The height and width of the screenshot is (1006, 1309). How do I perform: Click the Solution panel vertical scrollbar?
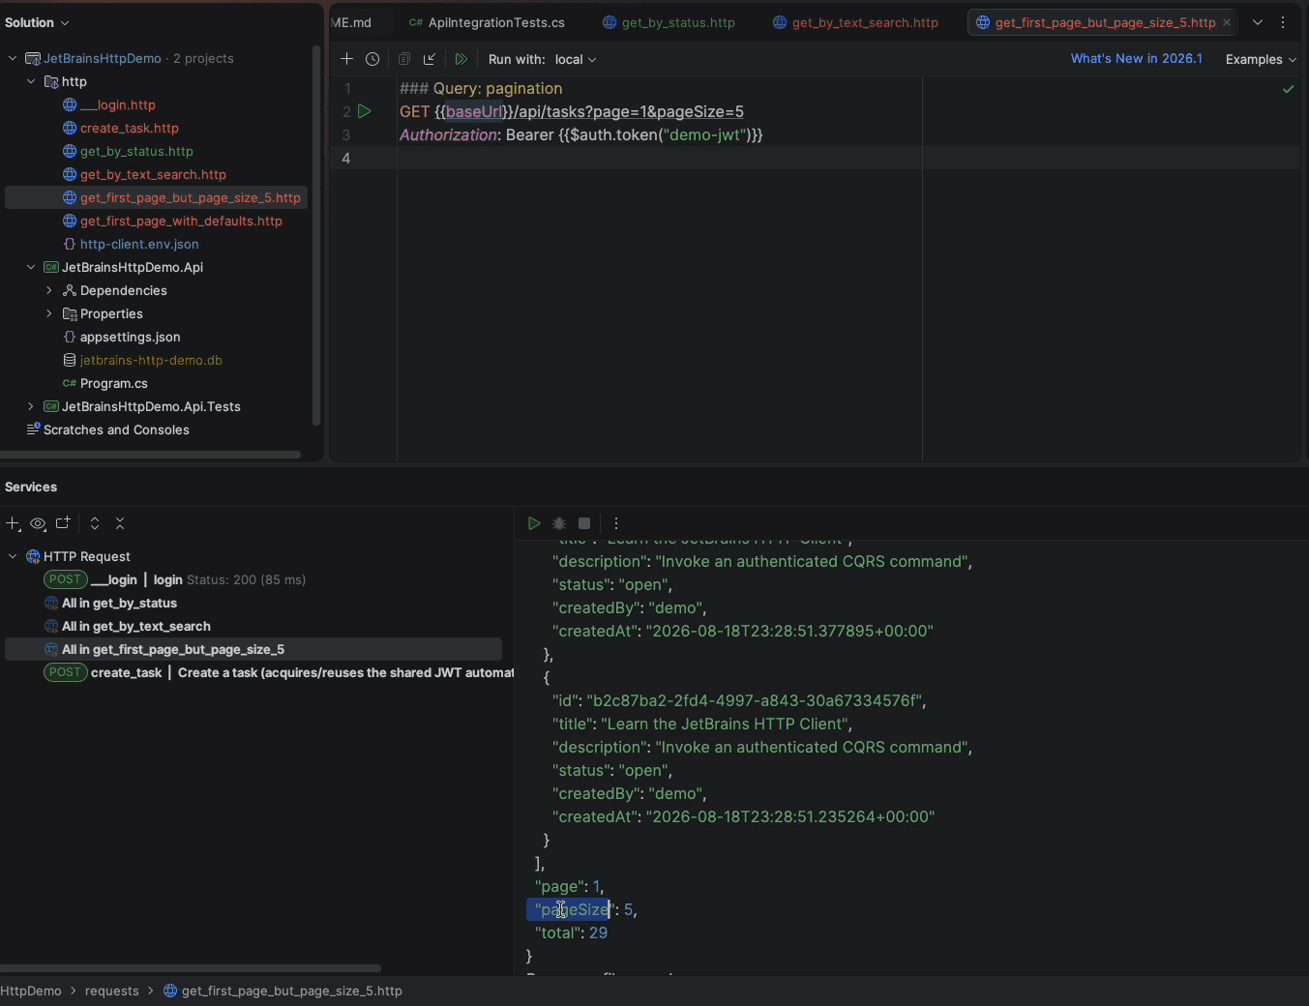click(x=316, y=235)
